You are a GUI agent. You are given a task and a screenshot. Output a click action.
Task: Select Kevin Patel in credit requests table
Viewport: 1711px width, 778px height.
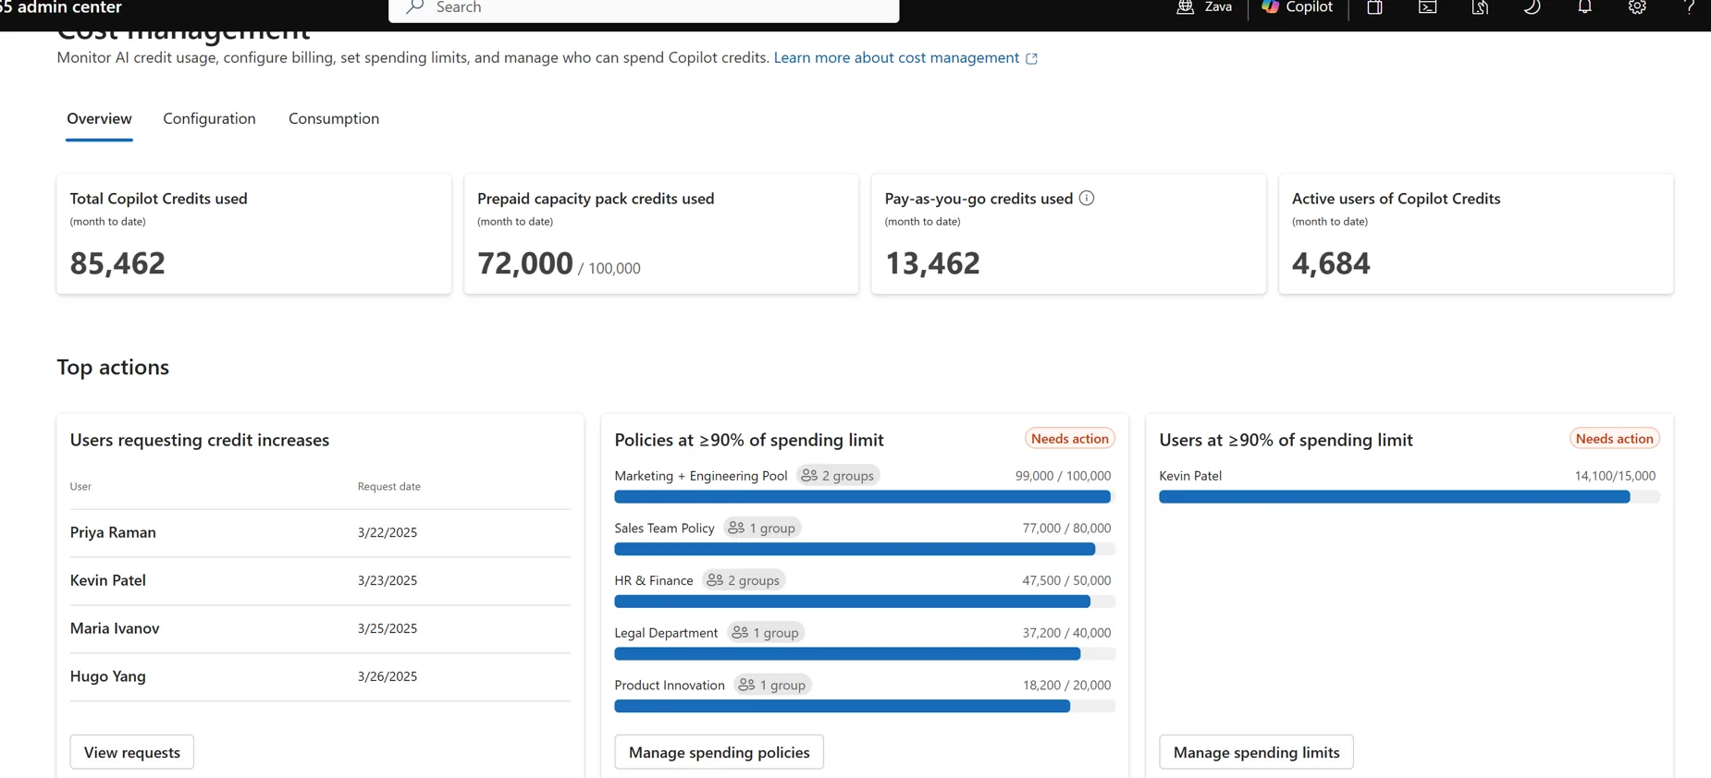320,581
